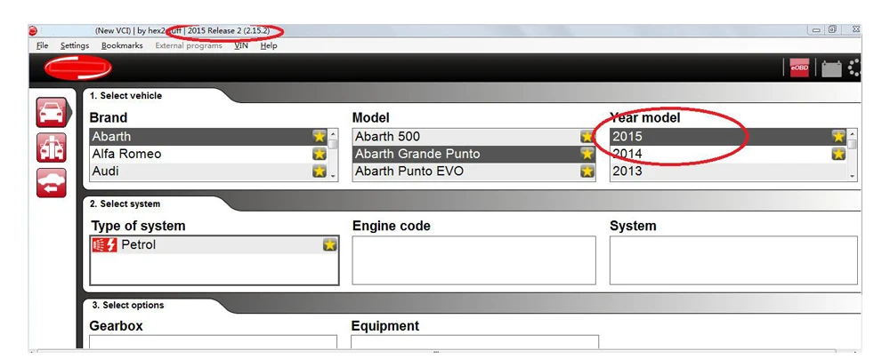Click the car with return arrow sidebar icon

pos(51,183)
